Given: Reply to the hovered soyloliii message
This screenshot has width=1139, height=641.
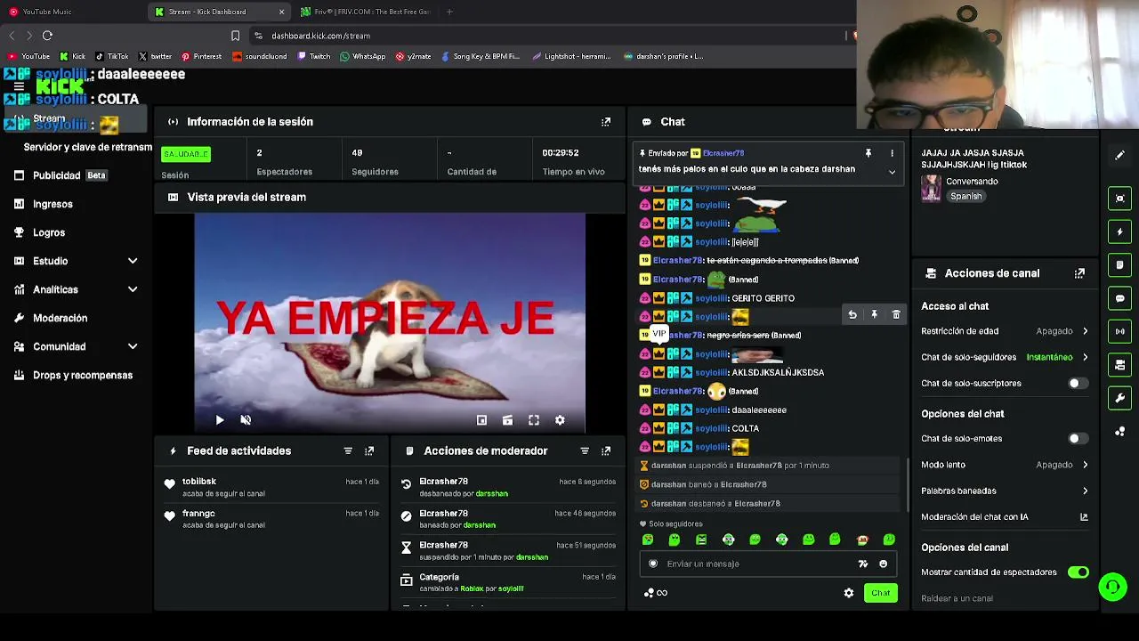Looking at the screenshot, I should click(852, 315).
